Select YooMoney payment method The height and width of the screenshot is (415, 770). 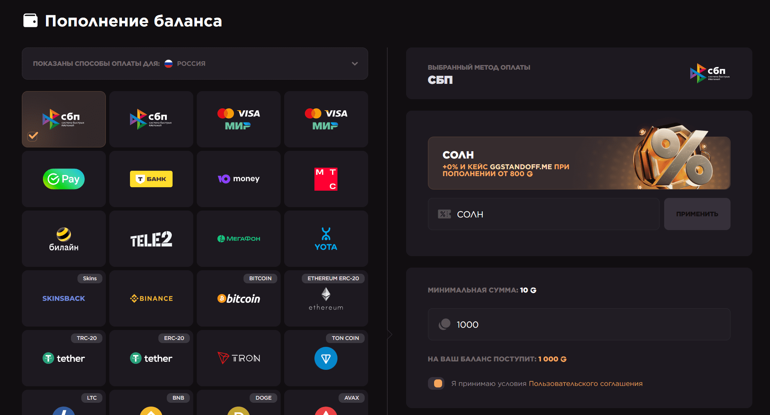pyautogui.click(x=239, y=179)
